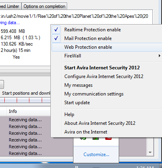Open Help from Avira menu
This screenshot has height=168, width=162.
[x=69, y=115]
